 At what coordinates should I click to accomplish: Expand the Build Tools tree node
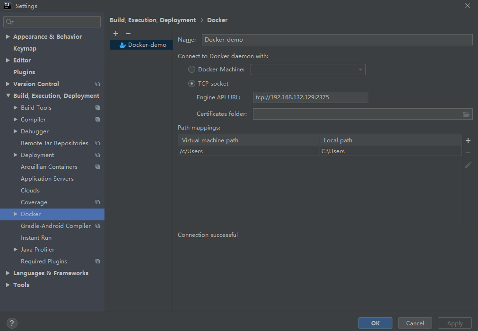[x=16, y=108]
